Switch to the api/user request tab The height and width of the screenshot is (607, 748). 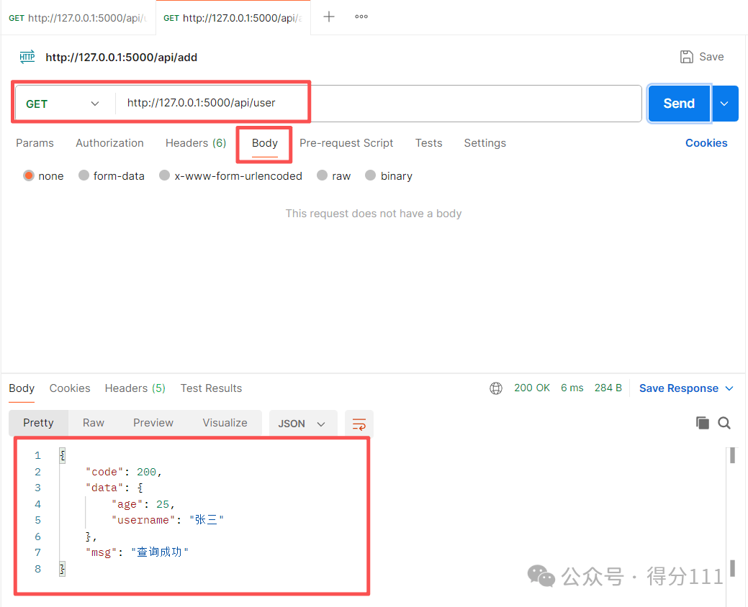[x=78, y=18]
